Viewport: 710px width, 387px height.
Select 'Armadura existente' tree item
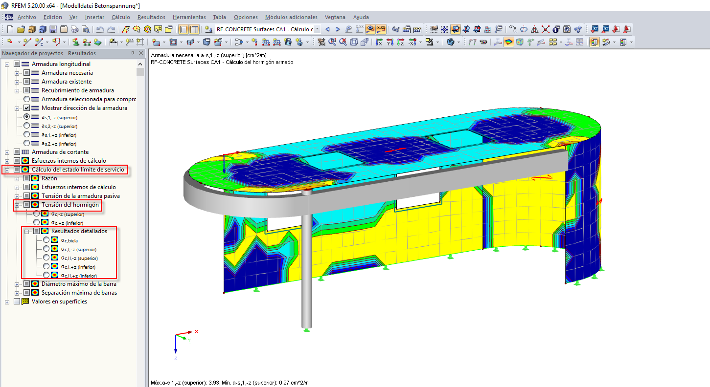(67, 82)
